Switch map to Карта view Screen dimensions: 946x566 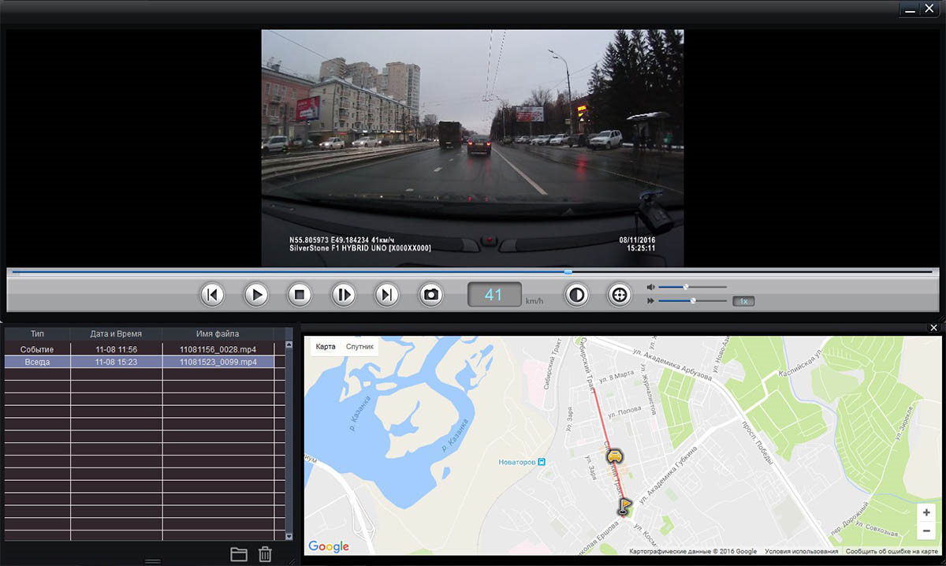click(326, 347)
